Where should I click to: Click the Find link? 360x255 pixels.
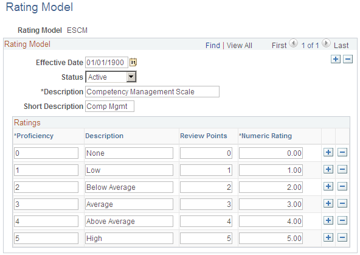(x=213, y=46)
